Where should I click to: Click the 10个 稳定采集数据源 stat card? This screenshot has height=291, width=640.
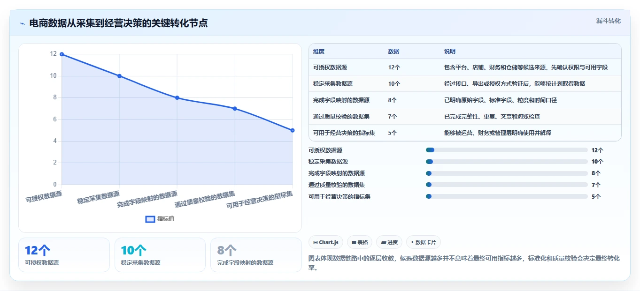(160, 255)
